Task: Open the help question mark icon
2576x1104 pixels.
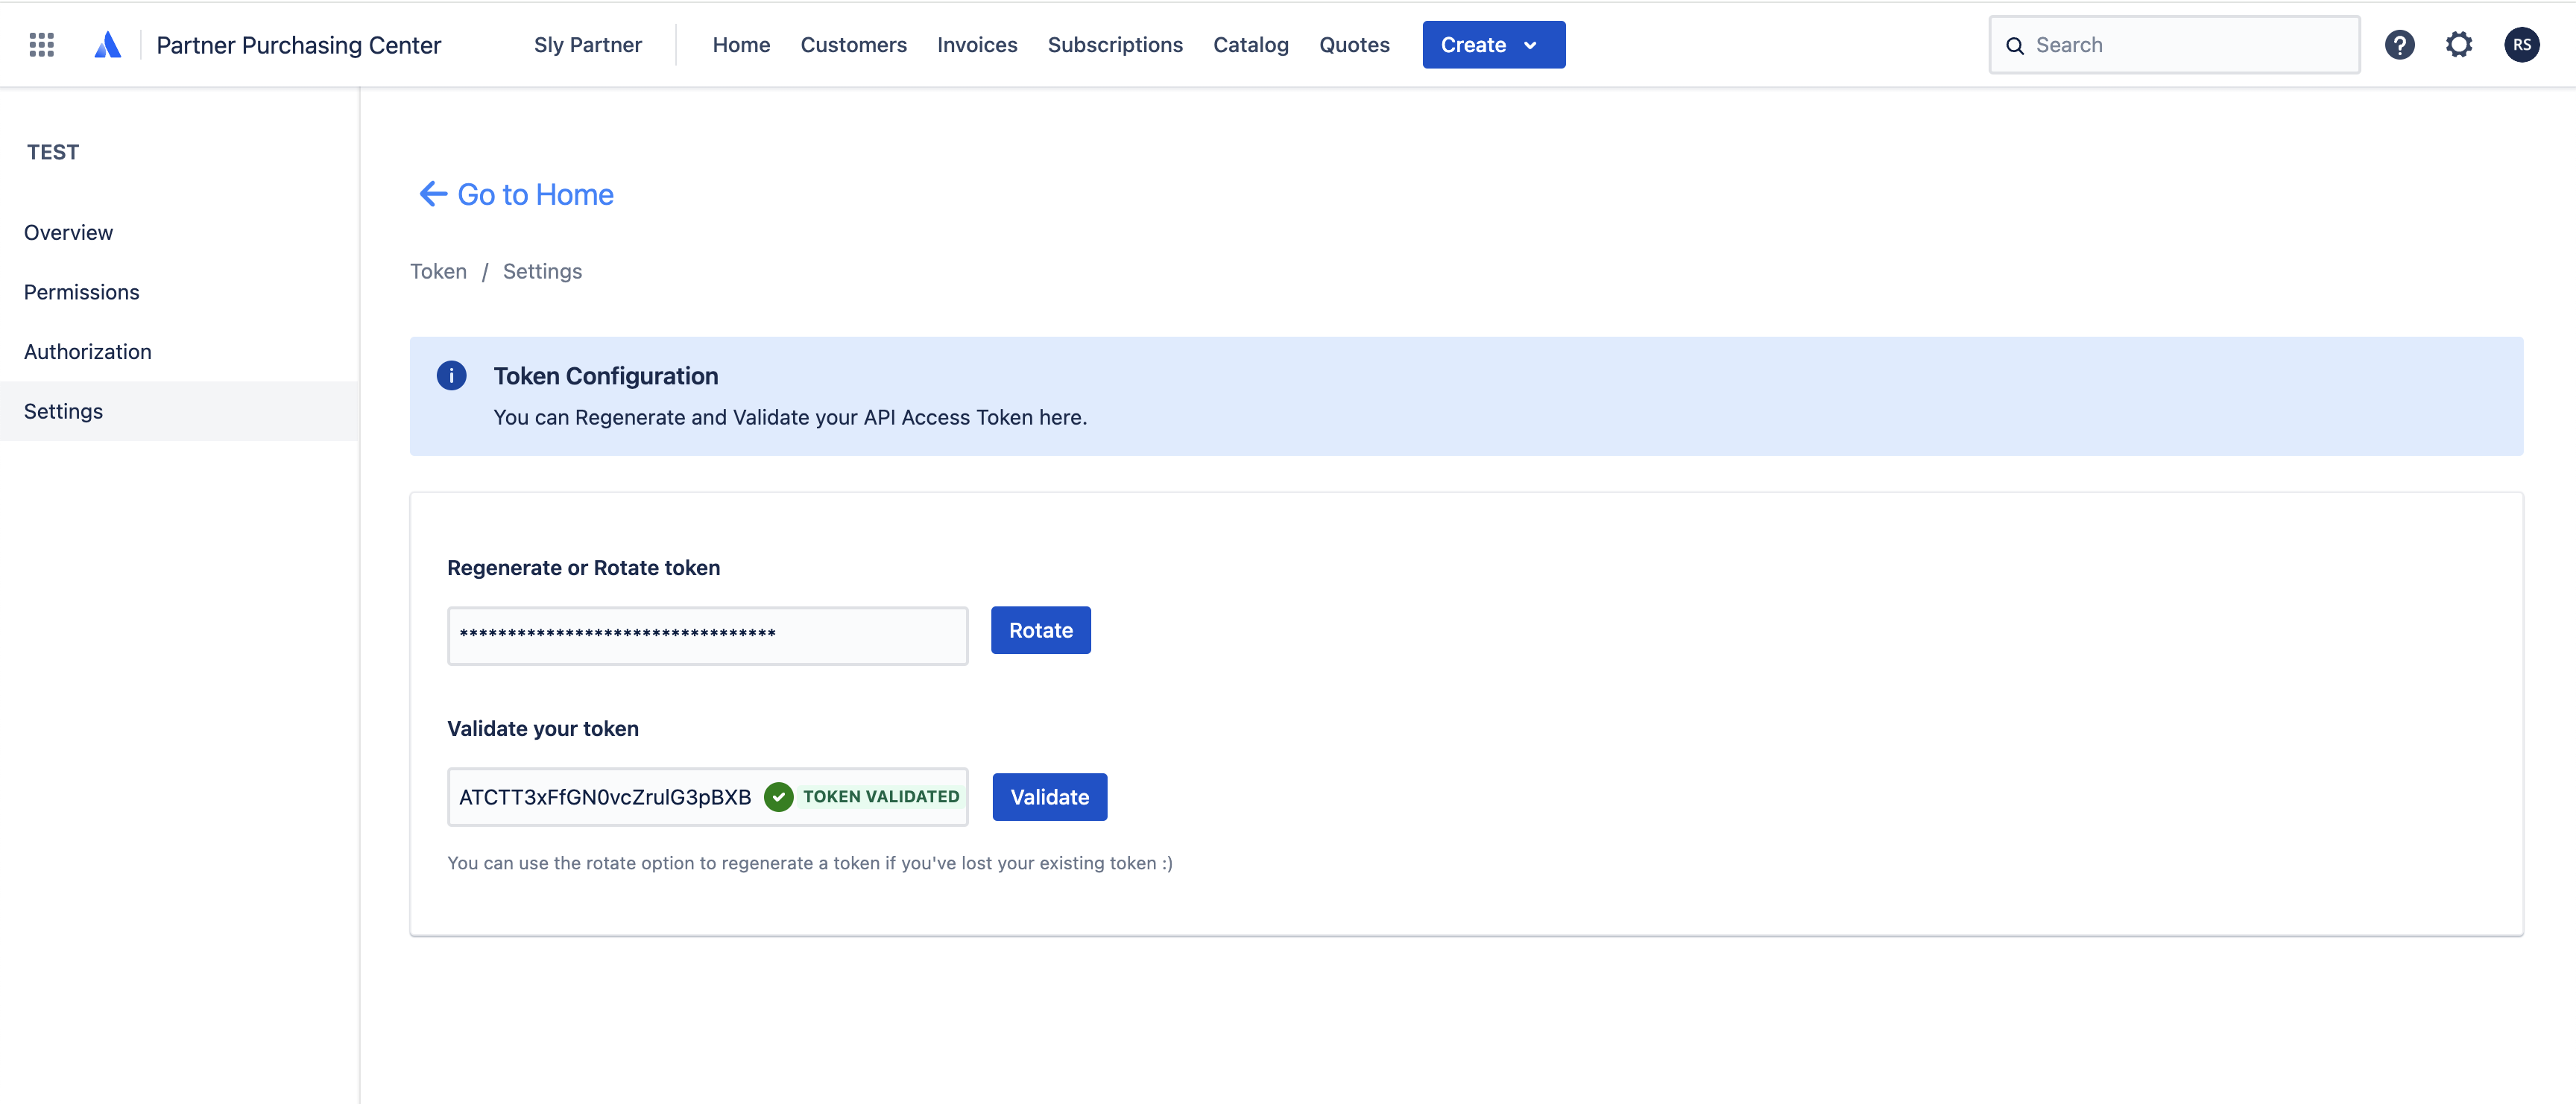Action: (x=2399, y=45)
